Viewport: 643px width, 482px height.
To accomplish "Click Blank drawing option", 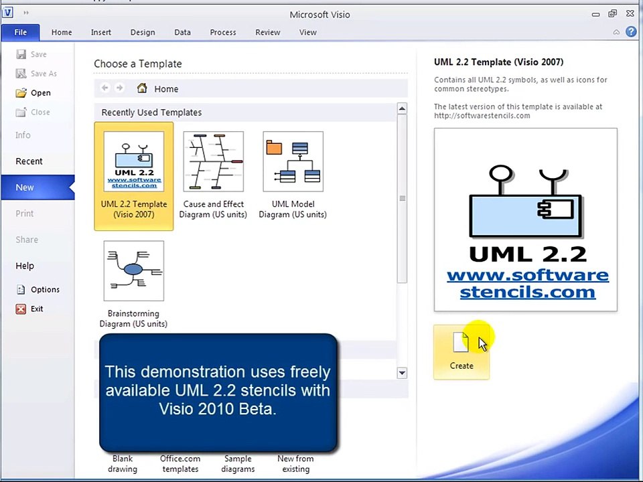I will coord(123,464).
